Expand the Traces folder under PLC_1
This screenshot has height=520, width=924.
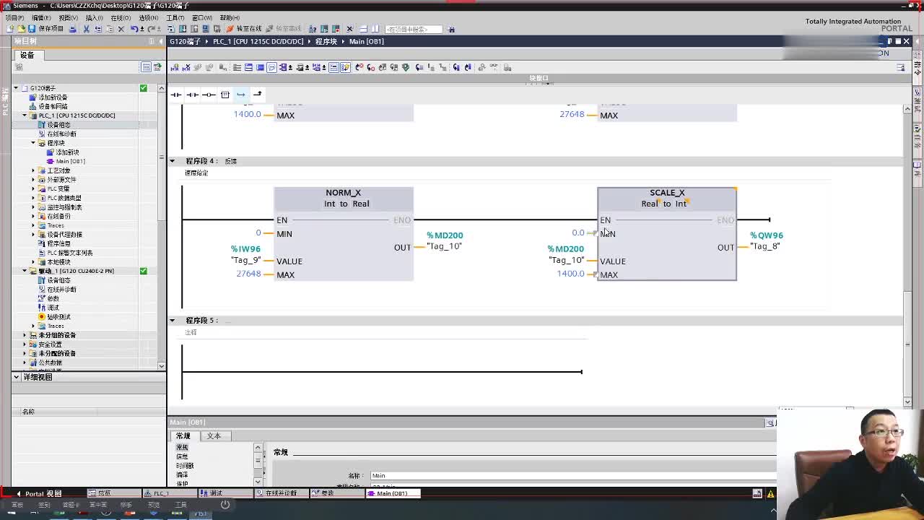33,225
